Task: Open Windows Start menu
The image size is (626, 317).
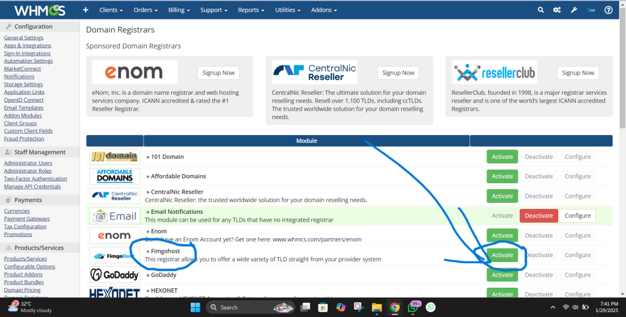Action: point(195,307)
